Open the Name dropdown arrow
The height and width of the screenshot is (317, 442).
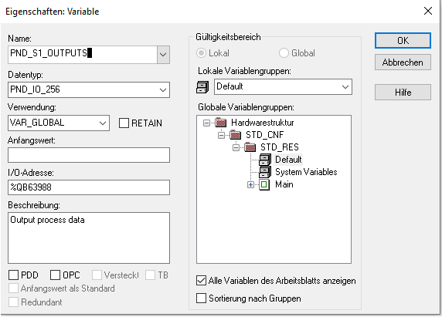163,55
